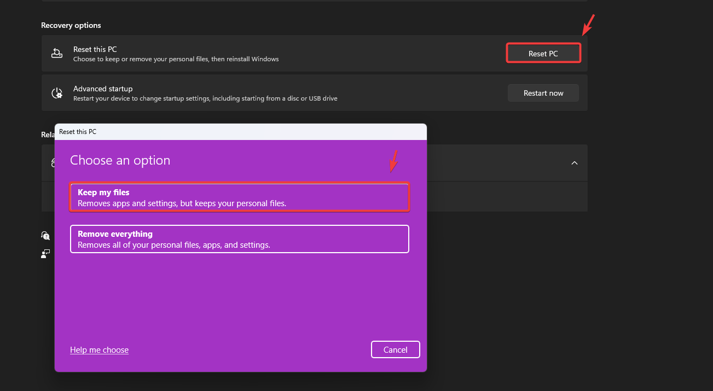This screenshot has height=391, width=713.
Task: Choose the Remove everything option
Action: click(x=240, y=239)
